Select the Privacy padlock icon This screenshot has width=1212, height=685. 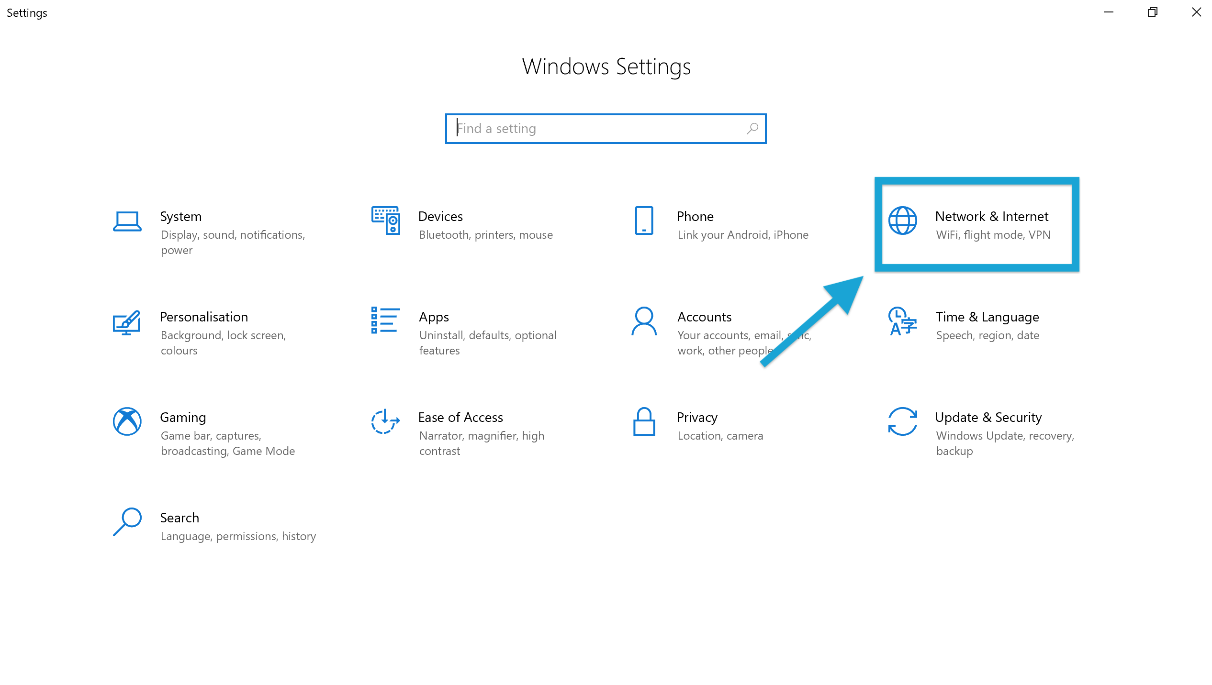[x=644, y=421]
